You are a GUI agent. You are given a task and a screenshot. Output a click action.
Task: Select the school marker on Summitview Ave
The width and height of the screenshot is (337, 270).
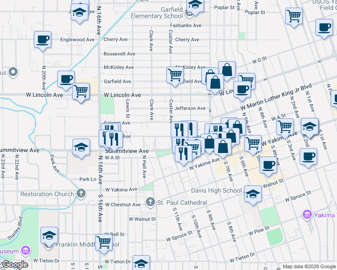81,148
